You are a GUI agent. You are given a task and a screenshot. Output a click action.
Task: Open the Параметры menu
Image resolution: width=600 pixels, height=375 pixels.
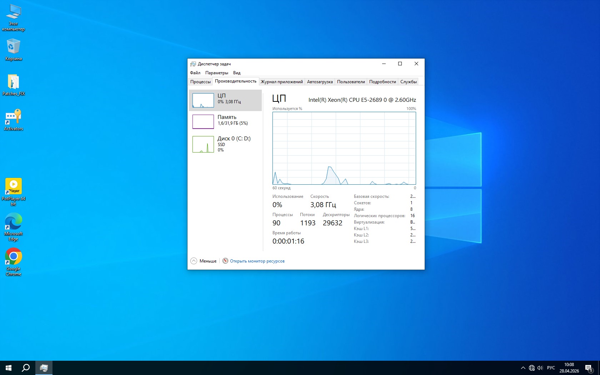coord(216,73)
